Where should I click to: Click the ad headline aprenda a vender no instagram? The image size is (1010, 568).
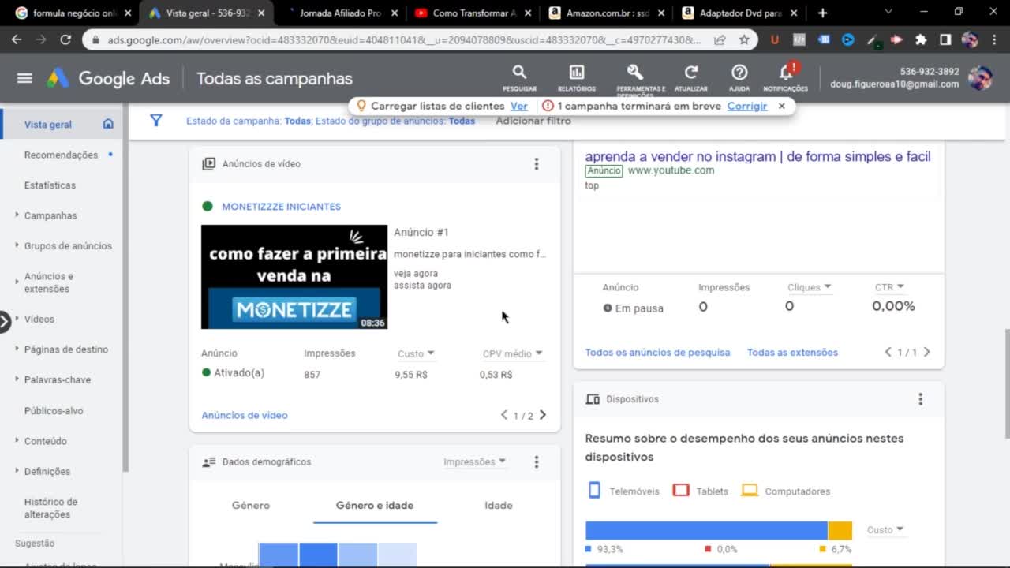(x=757, y=156)
